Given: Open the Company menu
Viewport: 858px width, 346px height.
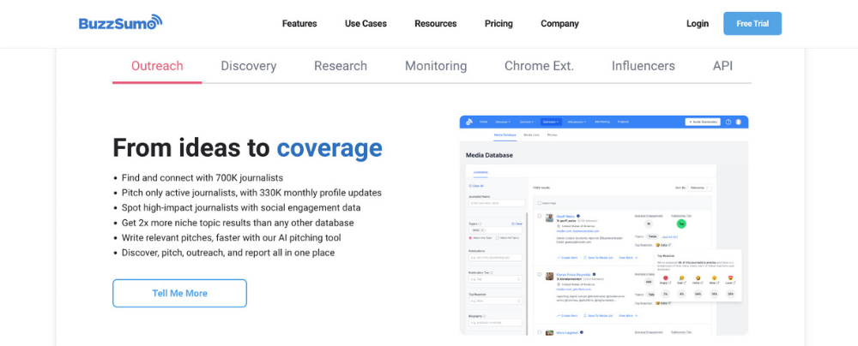Looking at the screenshot, I should tap(559, 23).
